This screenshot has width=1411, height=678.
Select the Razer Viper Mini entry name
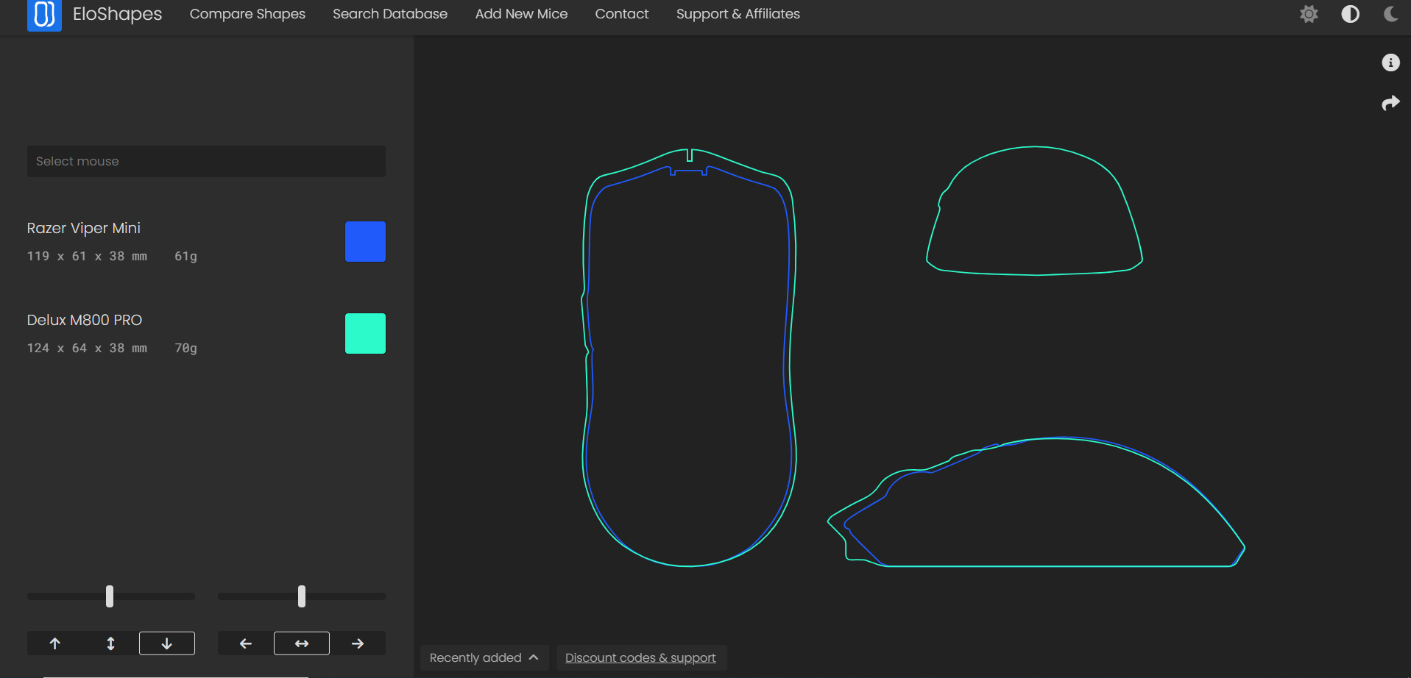tap(84, 228)
